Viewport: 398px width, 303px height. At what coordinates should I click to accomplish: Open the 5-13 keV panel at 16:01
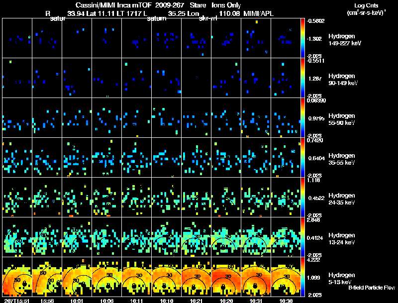click(x=77, y=277)
